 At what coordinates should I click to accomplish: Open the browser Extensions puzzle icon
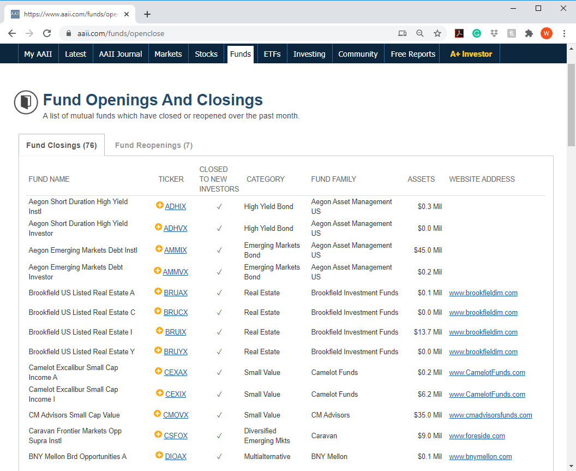[x=529, y=33]
